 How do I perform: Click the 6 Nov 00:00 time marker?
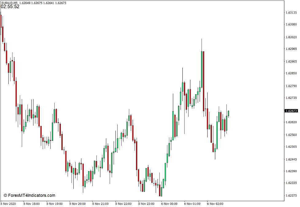pos(169,204)
